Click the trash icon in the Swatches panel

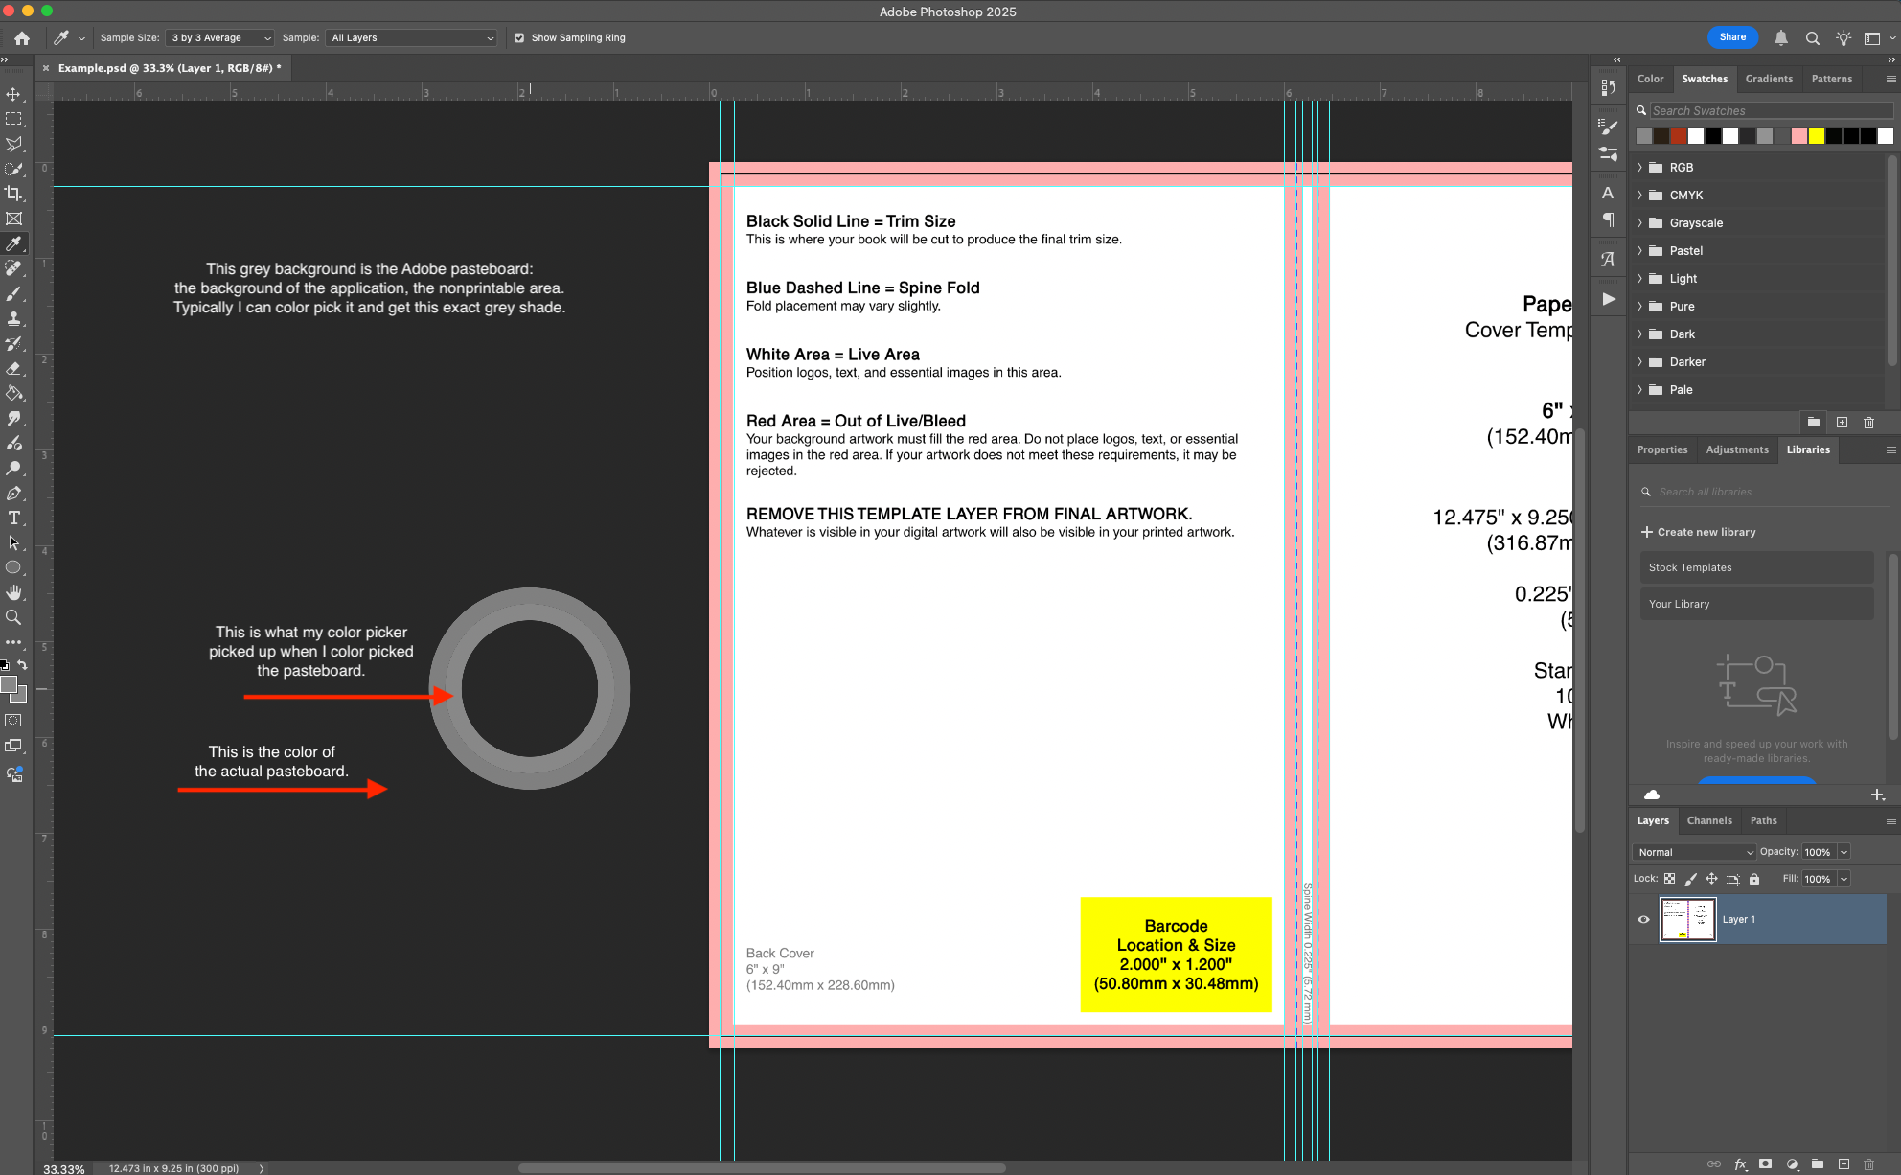(1868, 422)
